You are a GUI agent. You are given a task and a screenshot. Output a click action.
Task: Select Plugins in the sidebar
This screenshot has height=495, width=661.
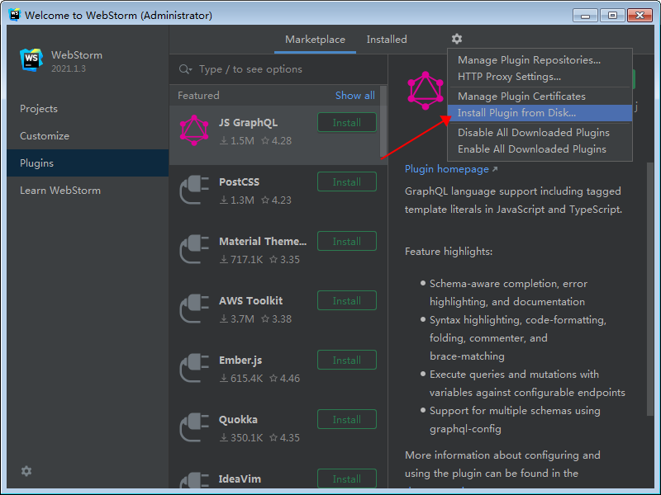(x=88, y=163)
